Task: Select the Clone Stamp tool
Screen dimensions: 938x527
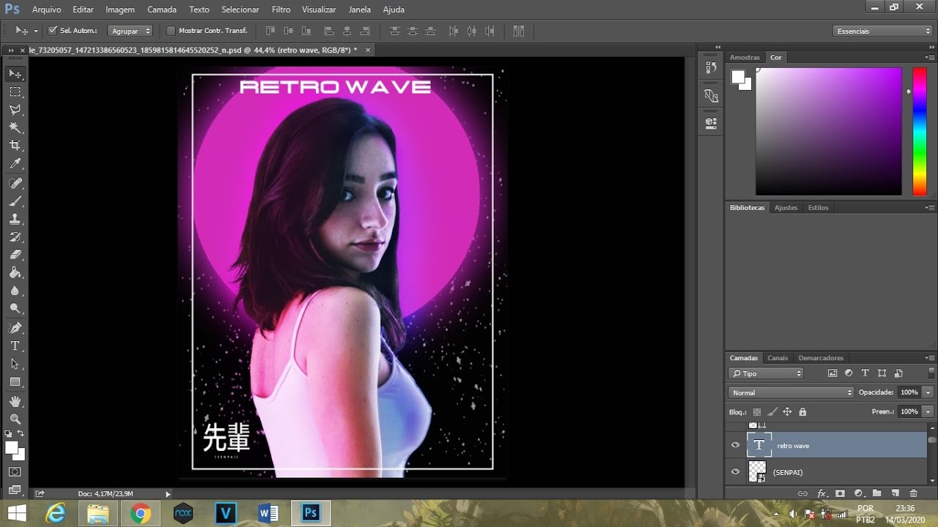Action: [15, 219]
